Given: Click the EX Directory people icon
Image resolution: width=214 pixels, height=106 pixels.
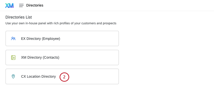Looking at the screenshot, I should click(x=13, y=39).
